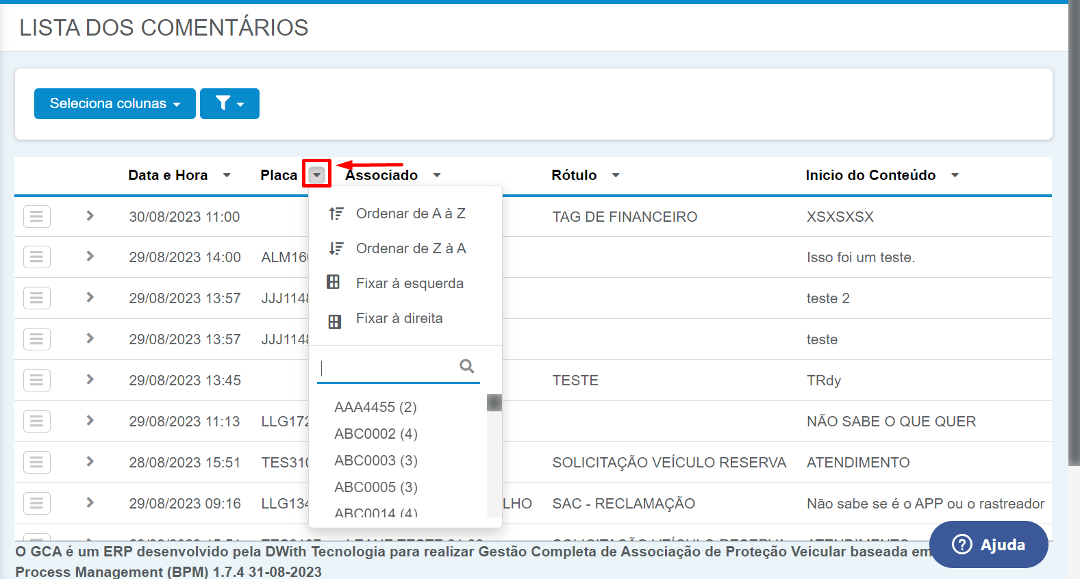Click NÃO SABE O QUE QUER cell

(892, 422)
